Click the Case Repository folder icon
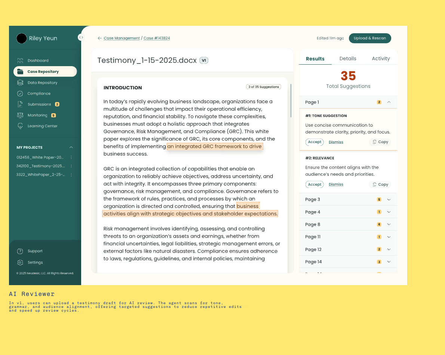 click(20, 71)
